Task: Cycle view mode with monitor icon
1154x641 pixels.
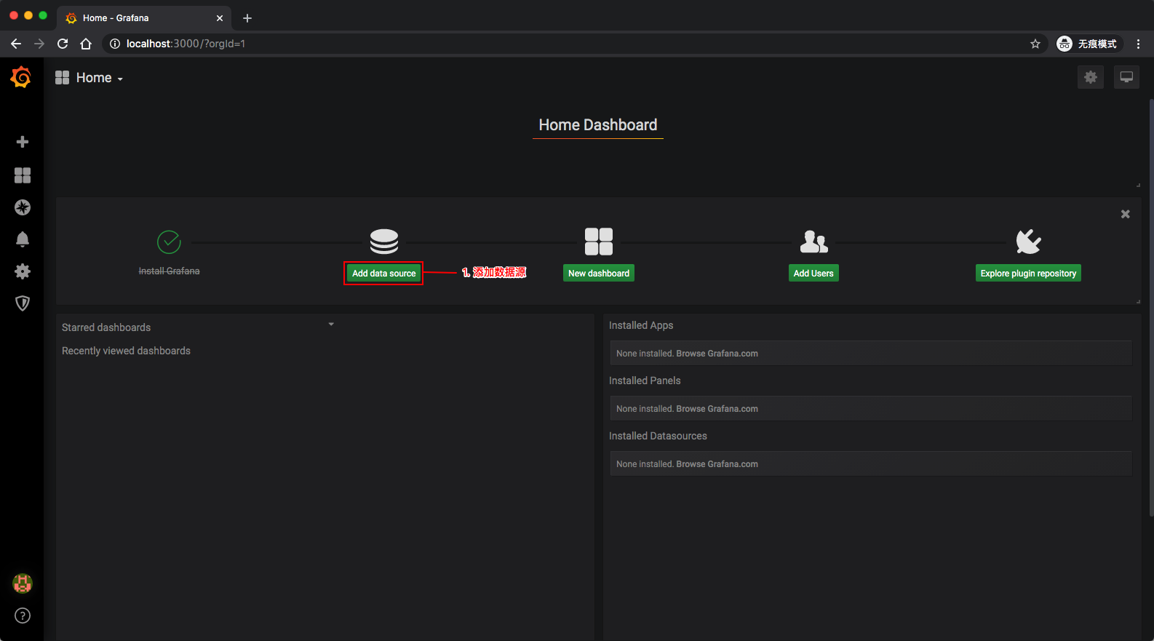Action: tap(1126, 77)
